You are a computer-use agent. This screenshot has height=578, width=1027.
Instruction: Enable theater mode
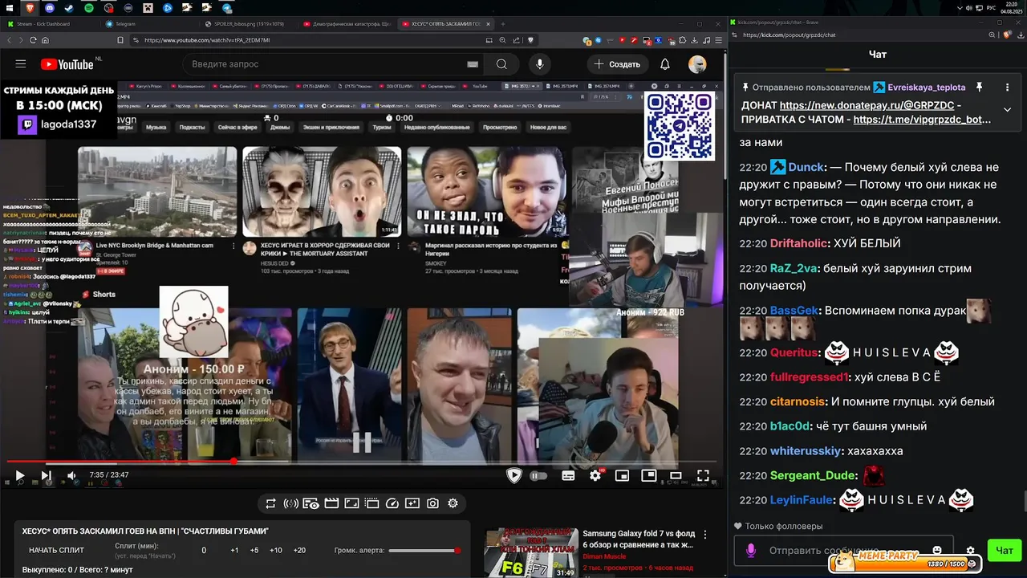pyautogui.click(x=676, y=475)
